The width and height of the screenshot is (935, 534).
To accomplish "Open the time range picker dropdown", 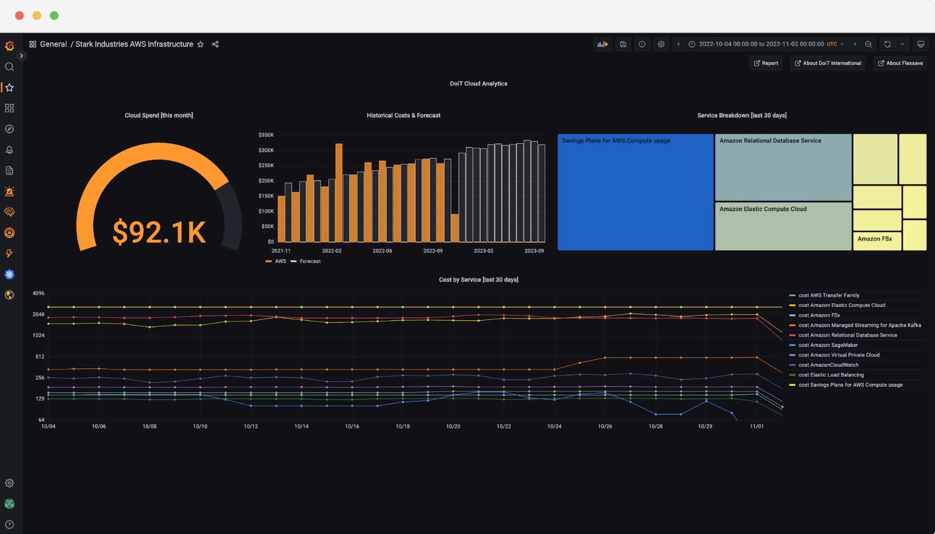I will pyautogui.click(x=766, y=44).
